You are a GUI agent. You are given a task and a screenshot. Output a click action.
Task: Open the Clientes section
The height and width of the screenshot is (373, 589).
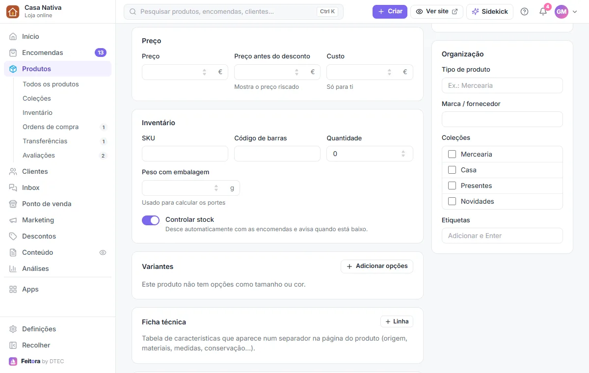coord(57,171)
